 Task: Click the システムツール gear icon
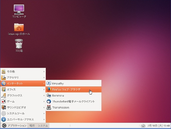click(3, 113)
